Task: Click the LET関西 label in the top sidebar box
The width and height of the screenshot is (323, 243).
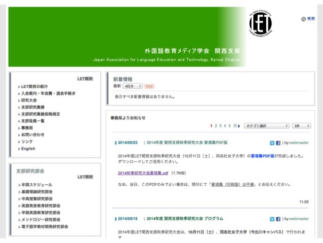Action: (85, 79)
